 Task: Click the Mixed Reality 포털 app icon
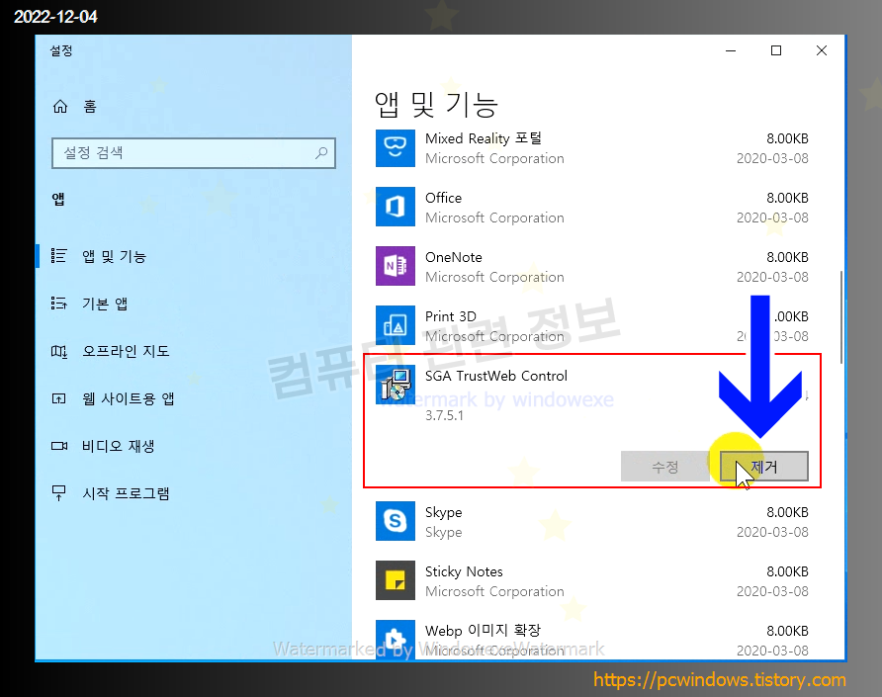pyautogui.click(x=396, y=148)
